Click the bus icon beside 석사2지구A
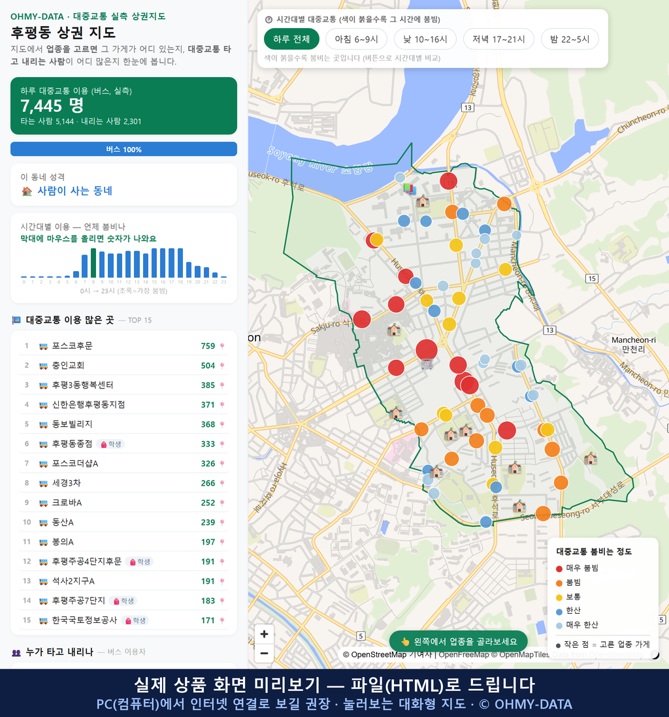Screen dimensions: 669x717 [44, 582]
